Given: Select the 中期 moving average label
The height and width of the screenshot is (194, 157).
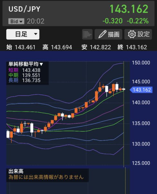Looking at the screenshot, I should [13, 75].
